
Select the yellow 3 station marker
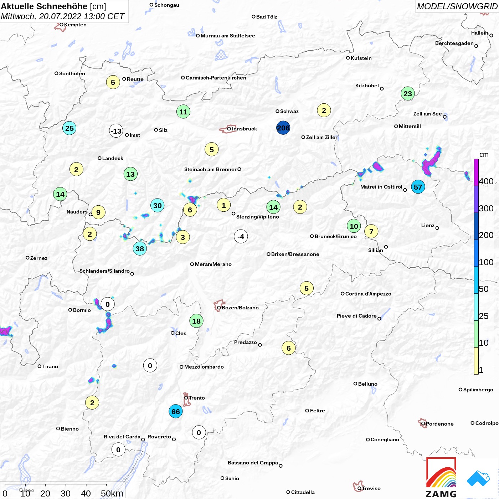click(x=183, y=237)
